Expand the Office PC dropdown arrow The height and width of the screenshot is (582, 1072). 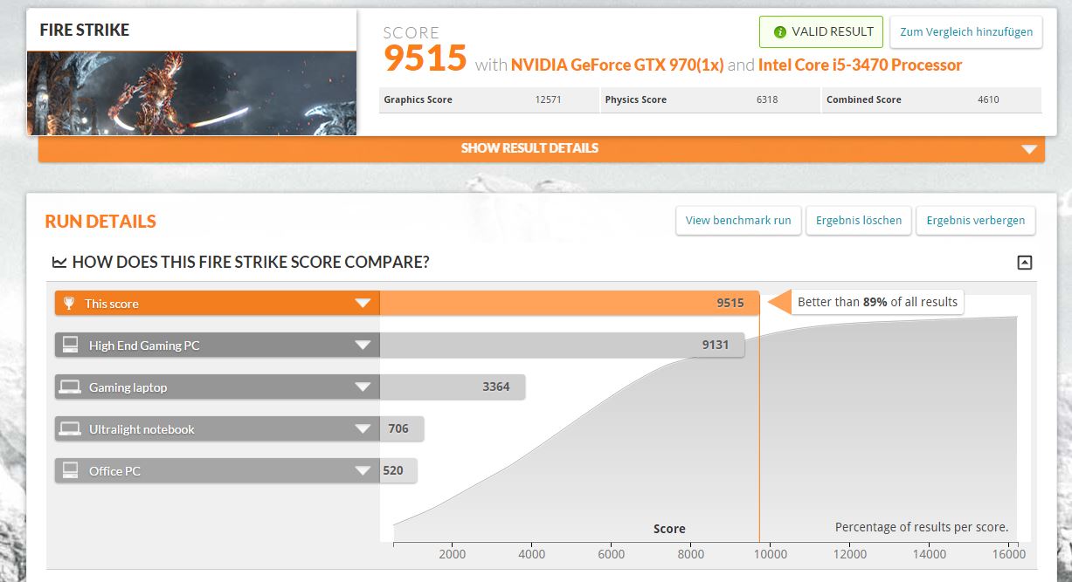[x=363, y=471]
